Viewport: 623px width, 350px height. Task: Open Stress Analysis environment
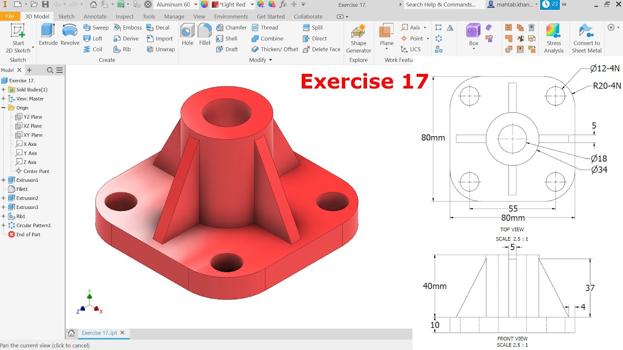(554, 38)
